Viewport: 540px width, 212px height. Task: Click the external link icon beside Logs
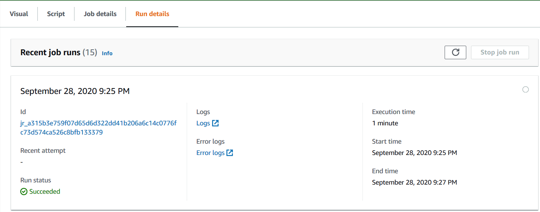[215, 123]
